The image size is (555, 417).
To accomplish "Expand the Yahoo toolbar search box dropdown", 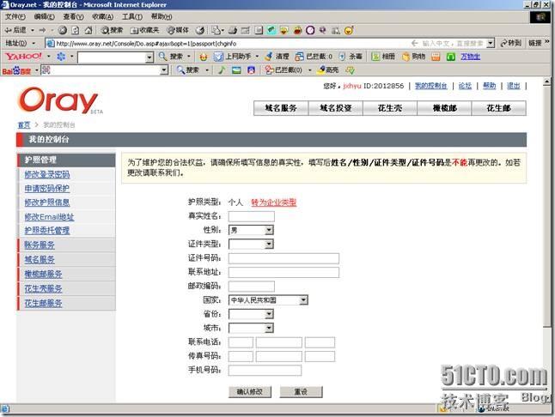I will (x=149, y=57).
